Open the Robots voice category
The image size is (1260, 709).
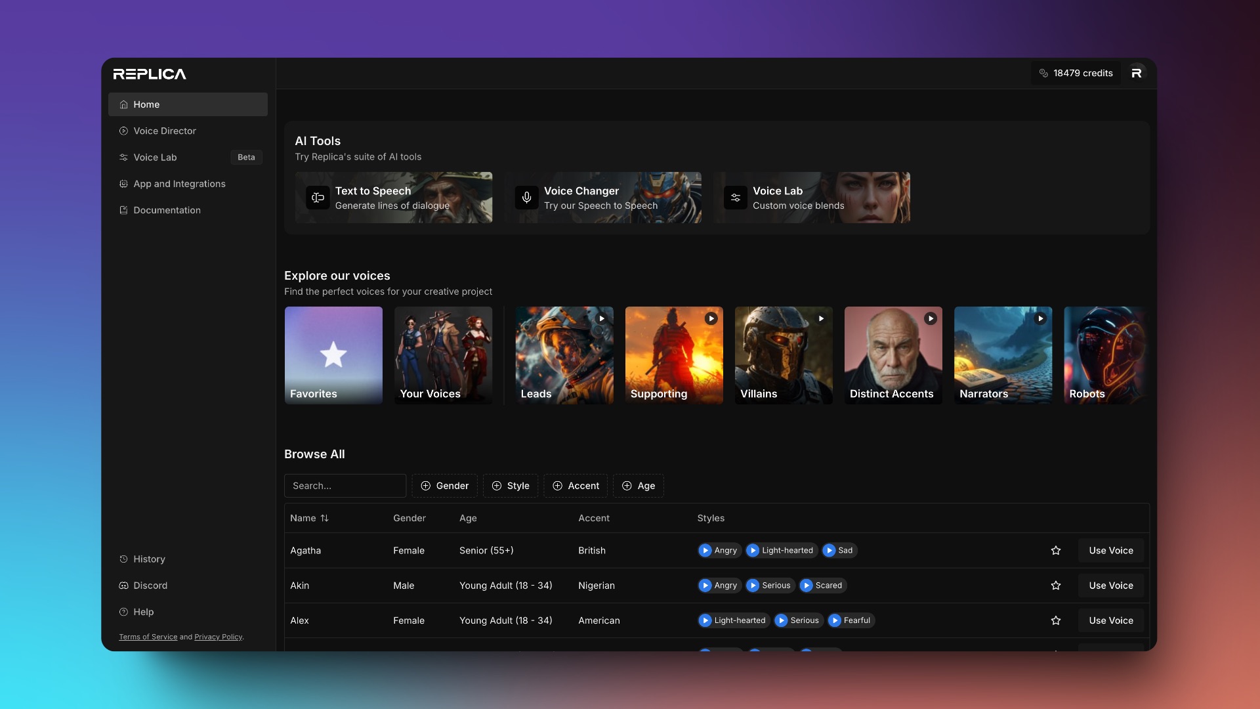click(x=1106, y=355)
